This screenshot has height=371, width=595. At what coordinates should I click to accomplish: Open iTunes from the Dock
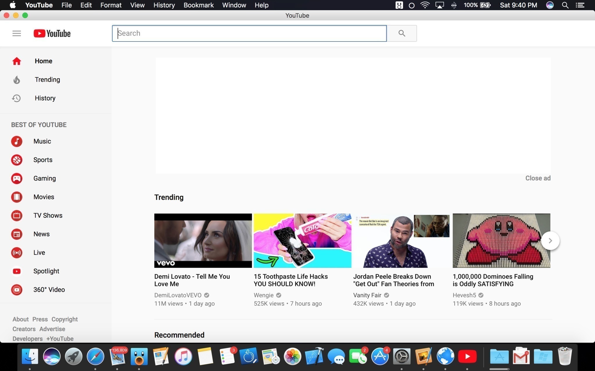[183, 356]
